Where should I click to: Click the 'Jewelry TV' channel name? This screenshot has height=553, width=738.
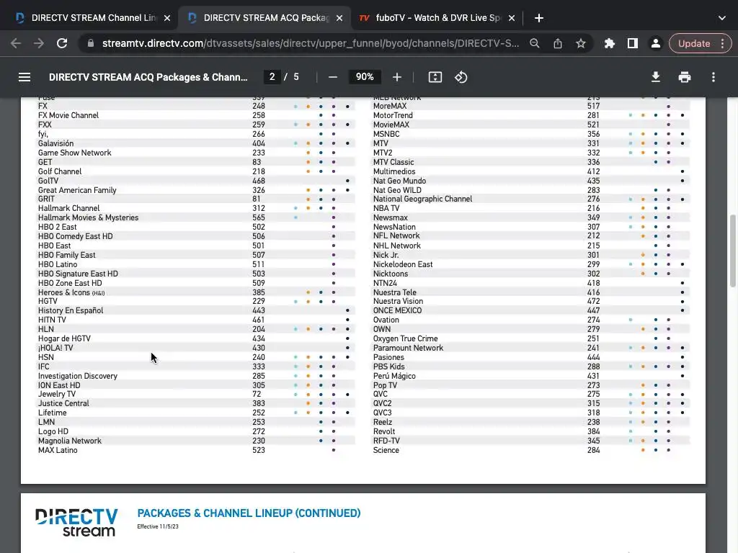tap(56, 394)
